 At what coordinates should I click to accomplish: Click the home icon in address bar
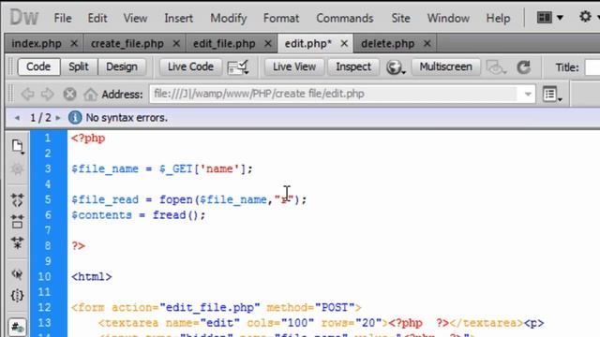click(x=90, y=94)
